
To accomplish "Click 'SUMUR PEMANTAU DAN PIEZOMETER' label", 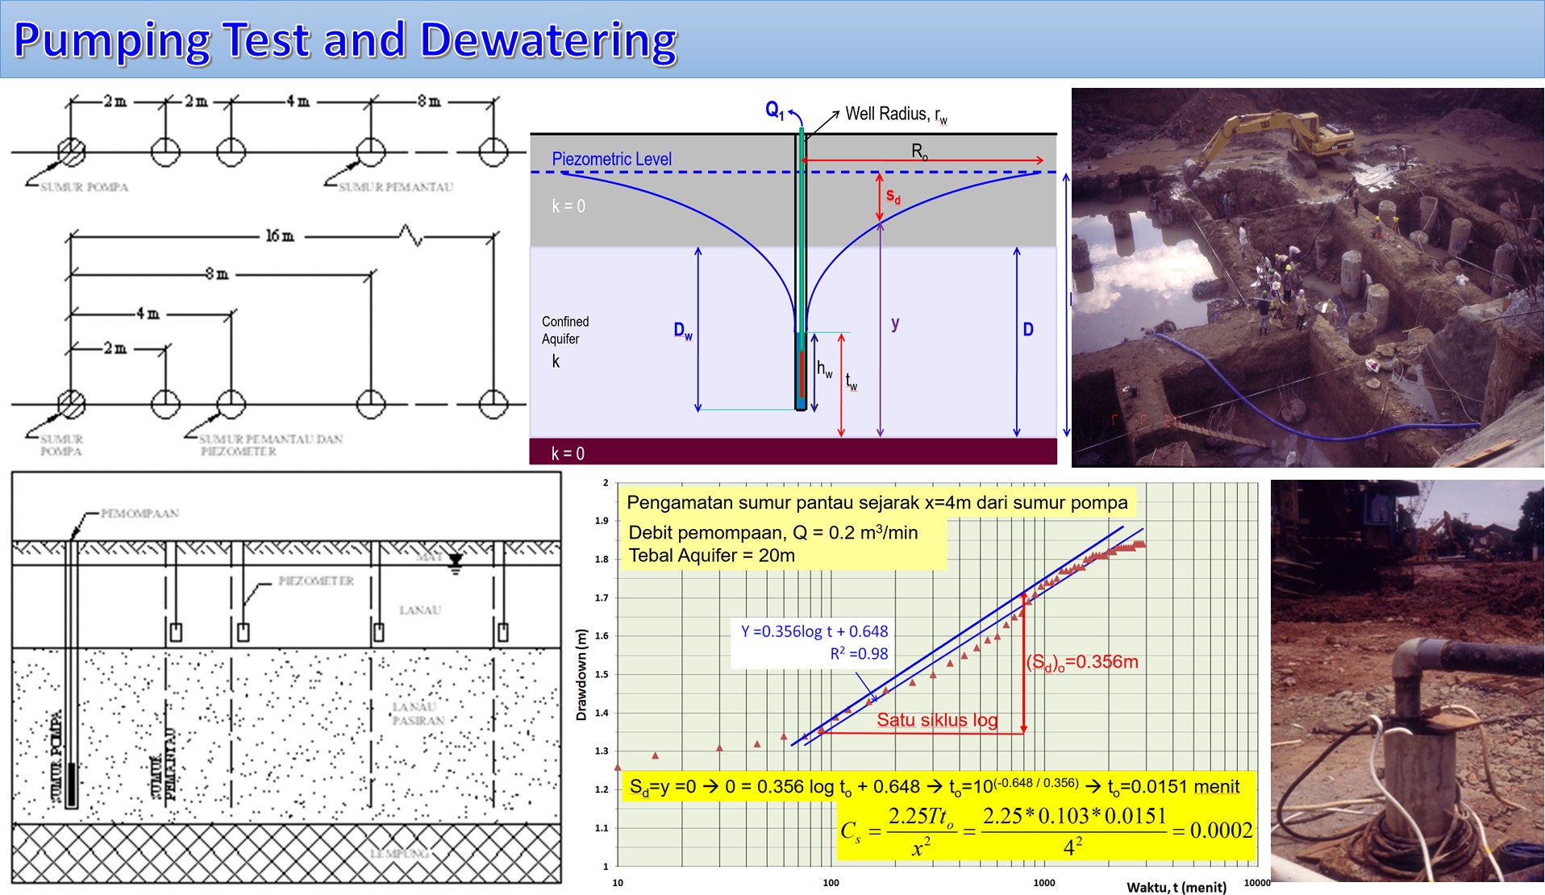I will point(271,445).
